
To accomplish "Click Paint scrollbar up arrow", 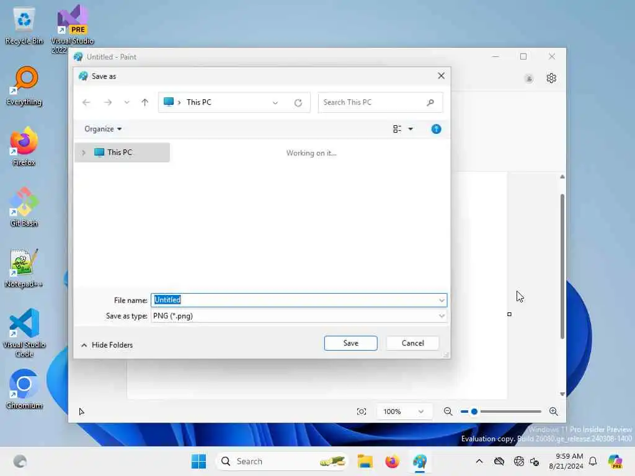I will [562, 177].
